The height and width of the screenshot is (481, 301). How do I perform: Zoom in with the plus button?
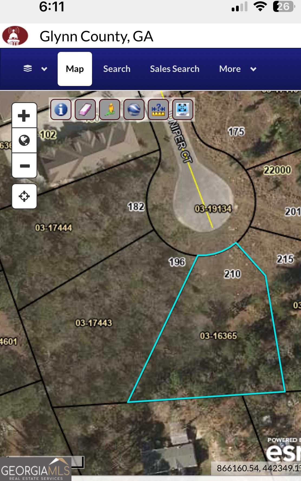(x=24, y=116)
